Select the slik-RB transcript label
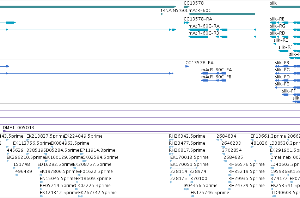This screenshot has width=300, height=198. [277, 19]
